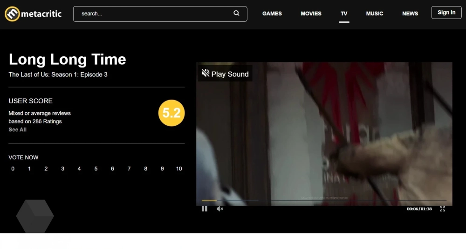The image size is (466, 249).
Task: Click the 5.2 user score badge
Action: click(x=171, y=113)
